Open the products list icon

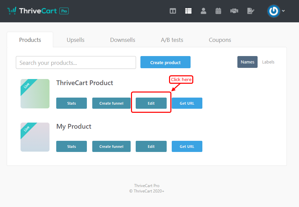click(188, 11)
